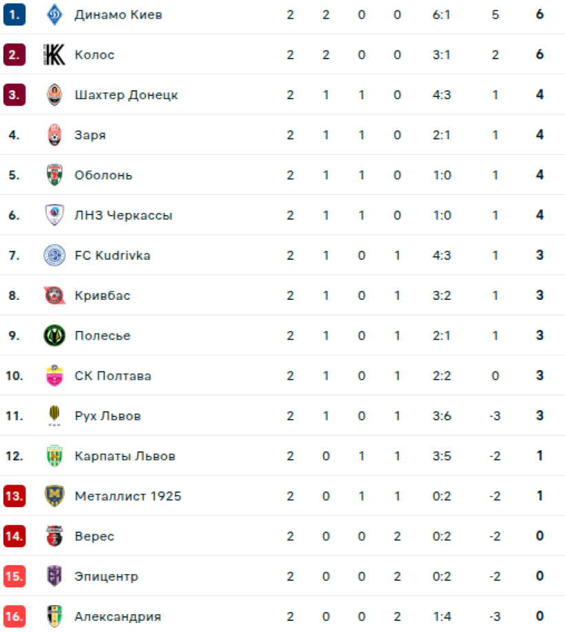The image size is (565, 632).
Task: Open the Колос team crest icon
Action: tap(54, 55)
